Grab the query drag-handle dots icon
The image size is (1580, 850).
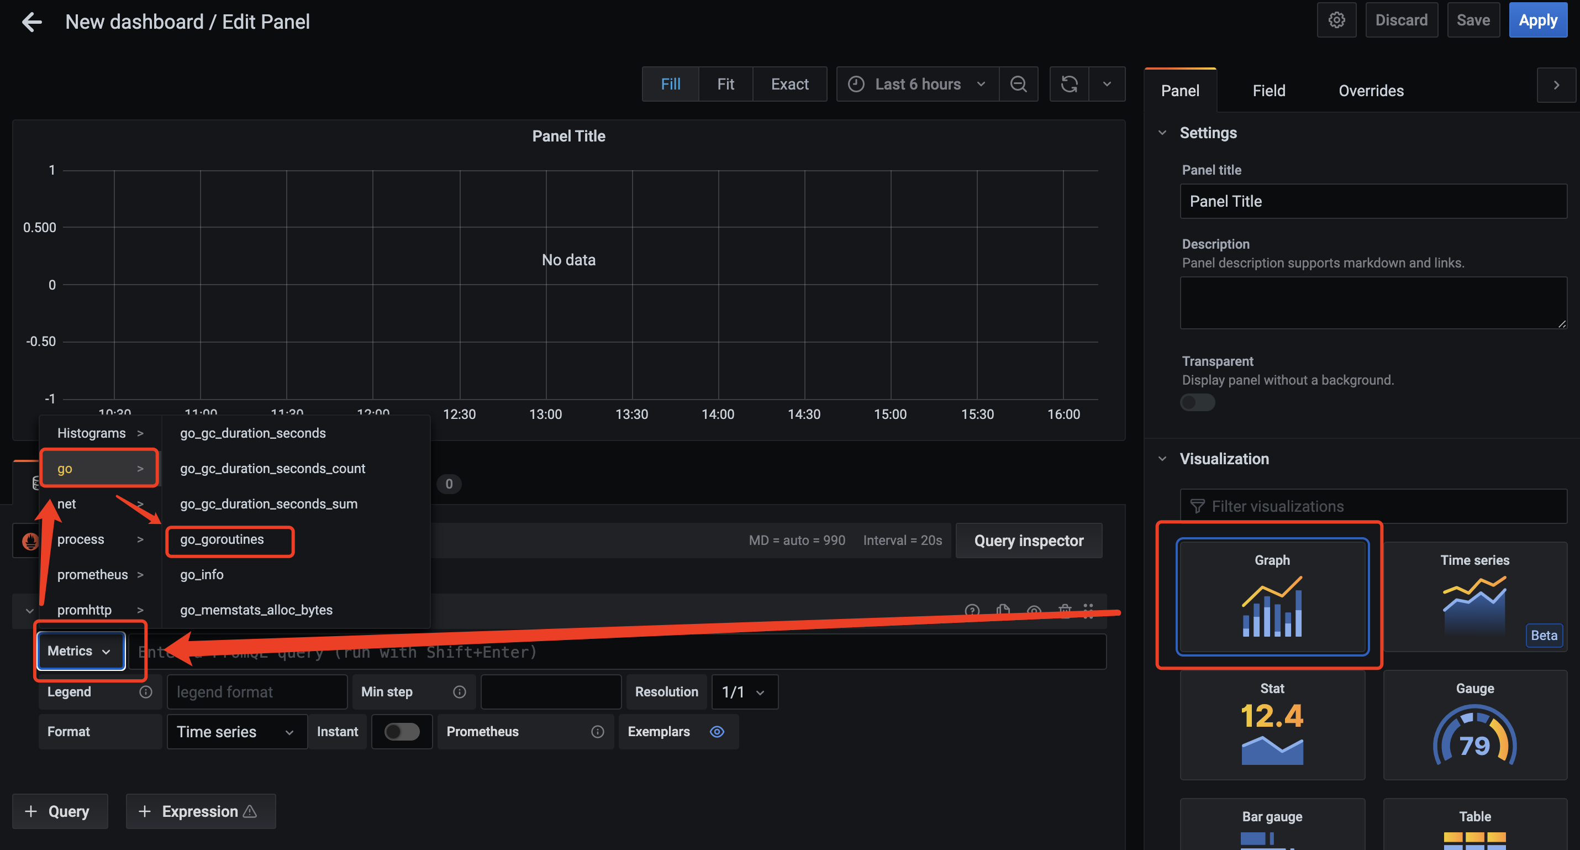(x=1088, y=610)
